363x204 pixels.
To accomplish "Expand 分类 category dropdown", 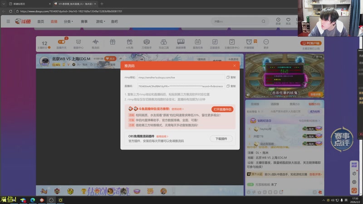I will point(69,21).
